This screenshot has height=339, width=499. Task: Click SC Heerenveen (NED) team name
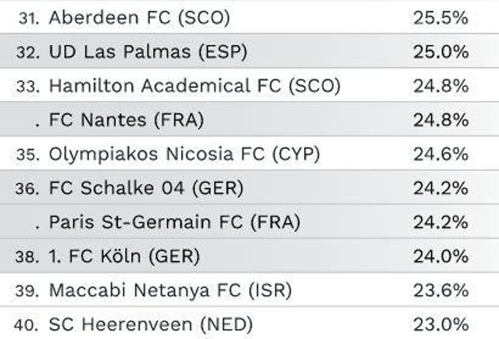point(151,324)
